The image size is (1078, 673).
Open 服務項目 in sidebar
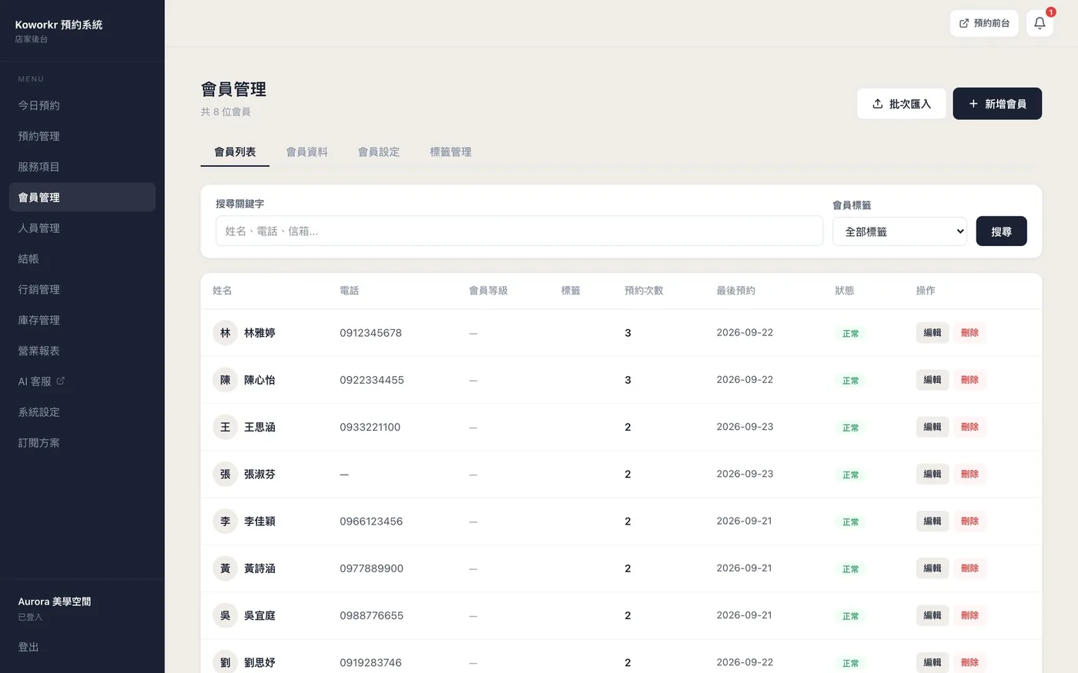(x=82, y=167)
